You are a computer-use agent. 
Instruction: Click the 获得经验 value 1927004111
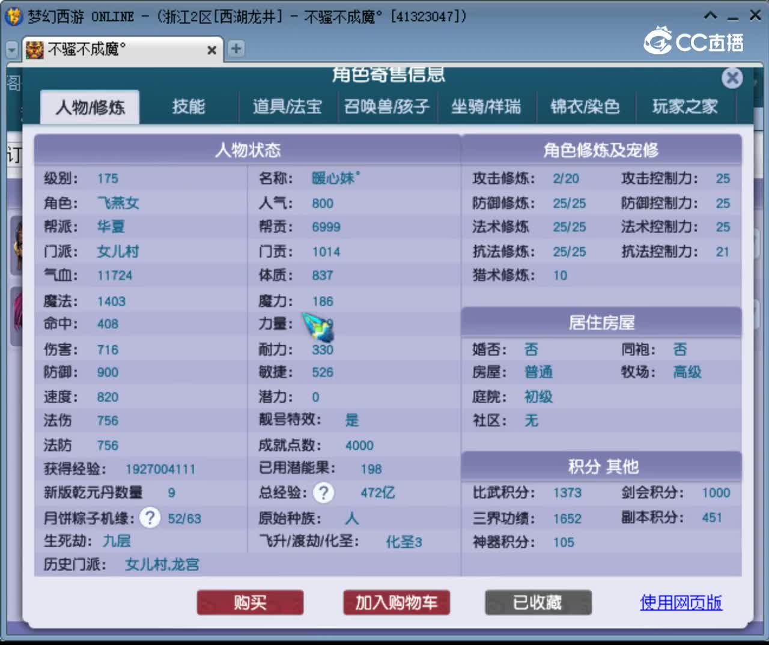(x=160, y=469)
